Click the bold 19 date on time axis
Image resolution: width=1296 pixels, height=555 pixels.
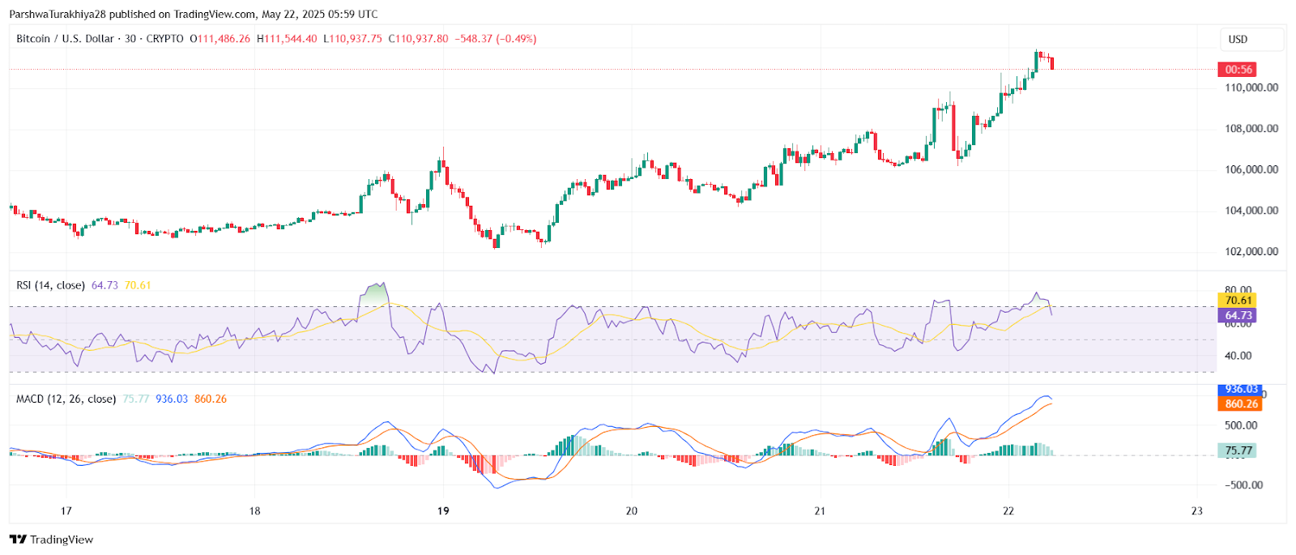[x=443, y=511]
